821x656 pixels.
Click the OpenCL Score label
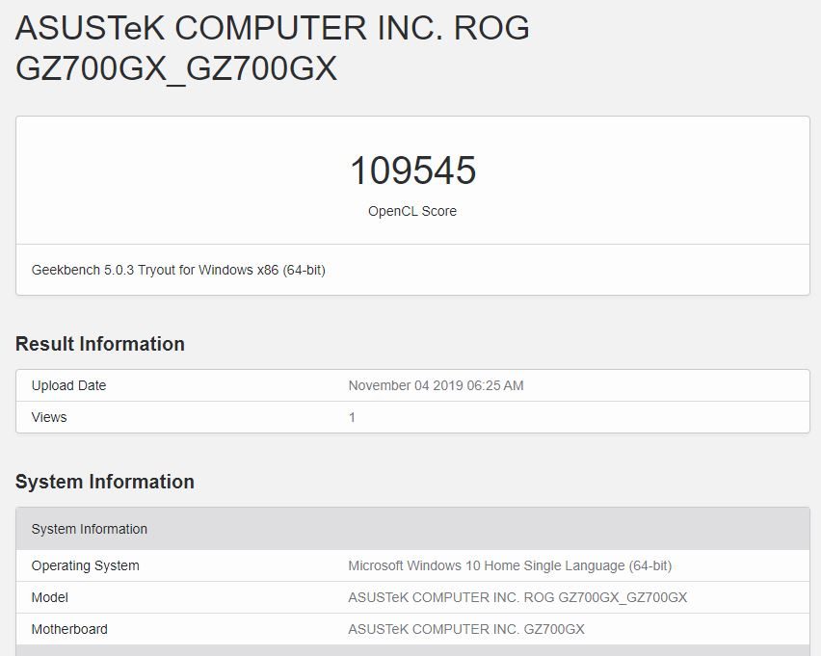pos(412,211)
